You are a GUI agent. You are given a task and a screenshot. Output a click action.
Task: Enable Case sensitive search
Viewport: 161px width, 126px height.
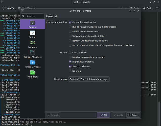tap(70, 52)
